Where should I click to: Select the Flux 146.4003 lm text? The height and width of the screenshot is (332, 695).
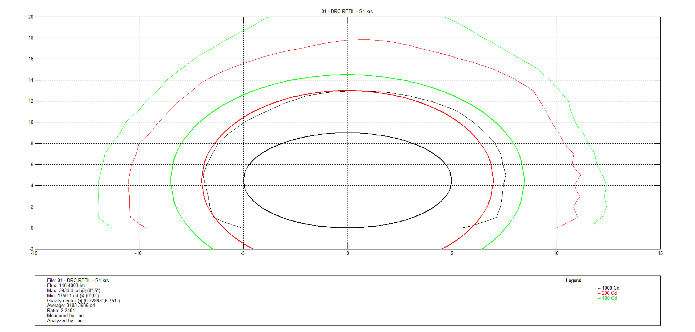tap(66, 286)
